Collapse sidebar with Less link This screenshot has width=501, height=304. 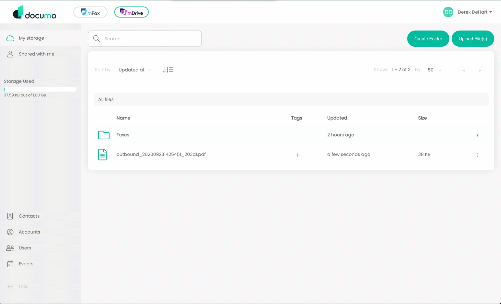pyautogui.click(x=23, y=286)
